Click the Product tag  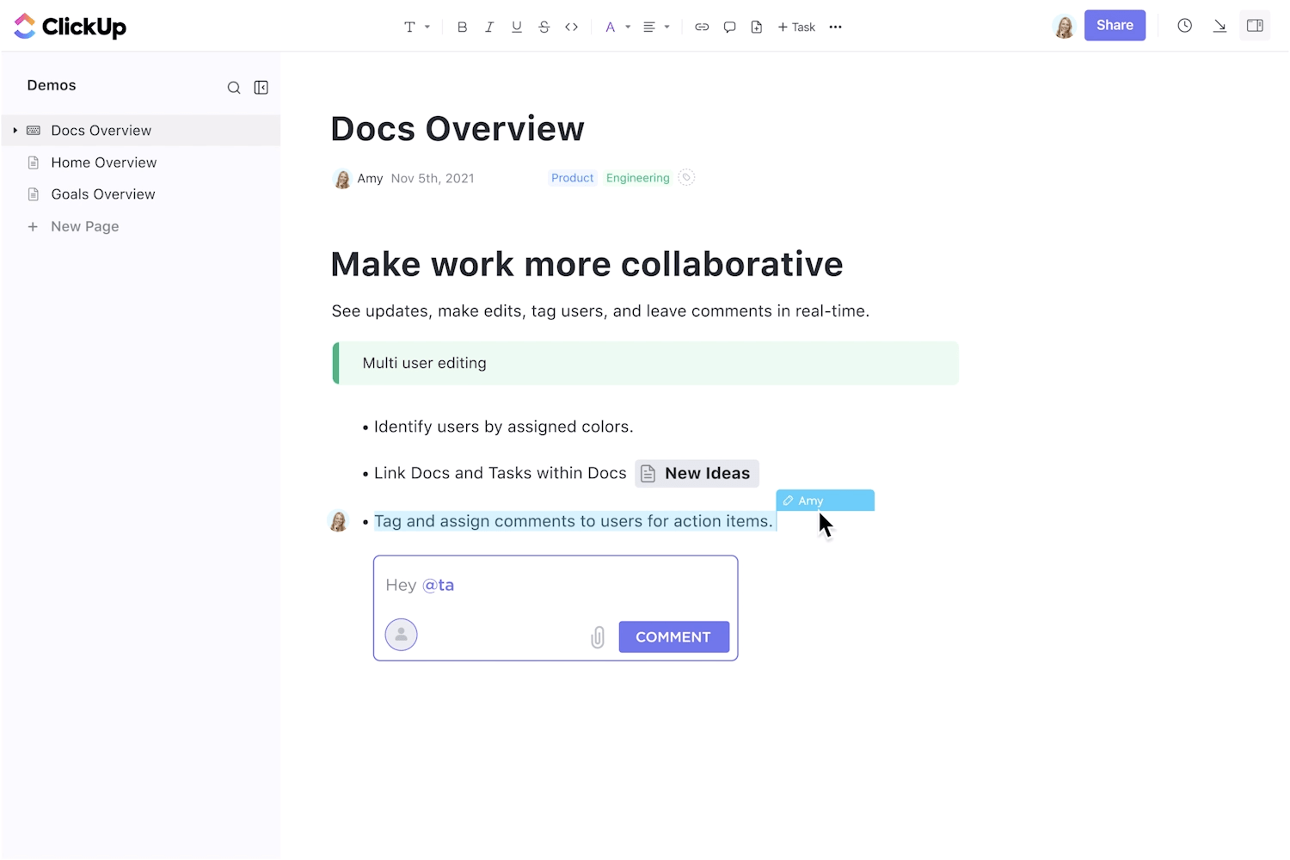pos(573,178)
